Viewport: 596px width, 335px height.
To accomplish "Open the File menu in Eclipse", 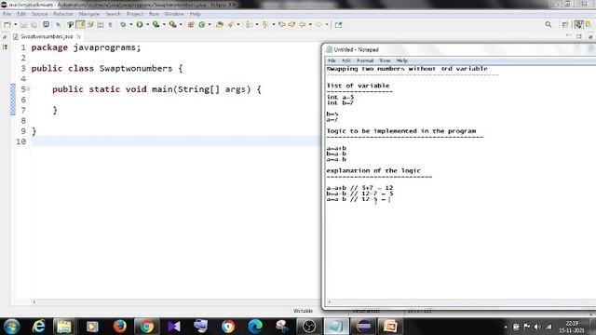I will [7, 14].
